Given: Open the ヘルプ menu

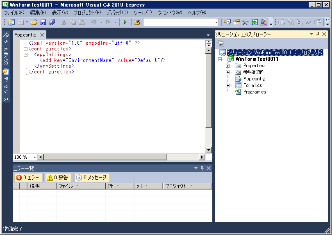Looking at the screenshot, I should pyautogui.click(x=197, y=13).
